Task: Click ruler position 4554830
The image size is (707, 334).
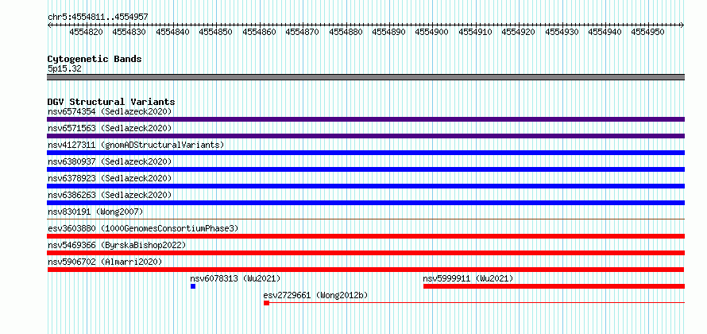Action: point(129,32)
